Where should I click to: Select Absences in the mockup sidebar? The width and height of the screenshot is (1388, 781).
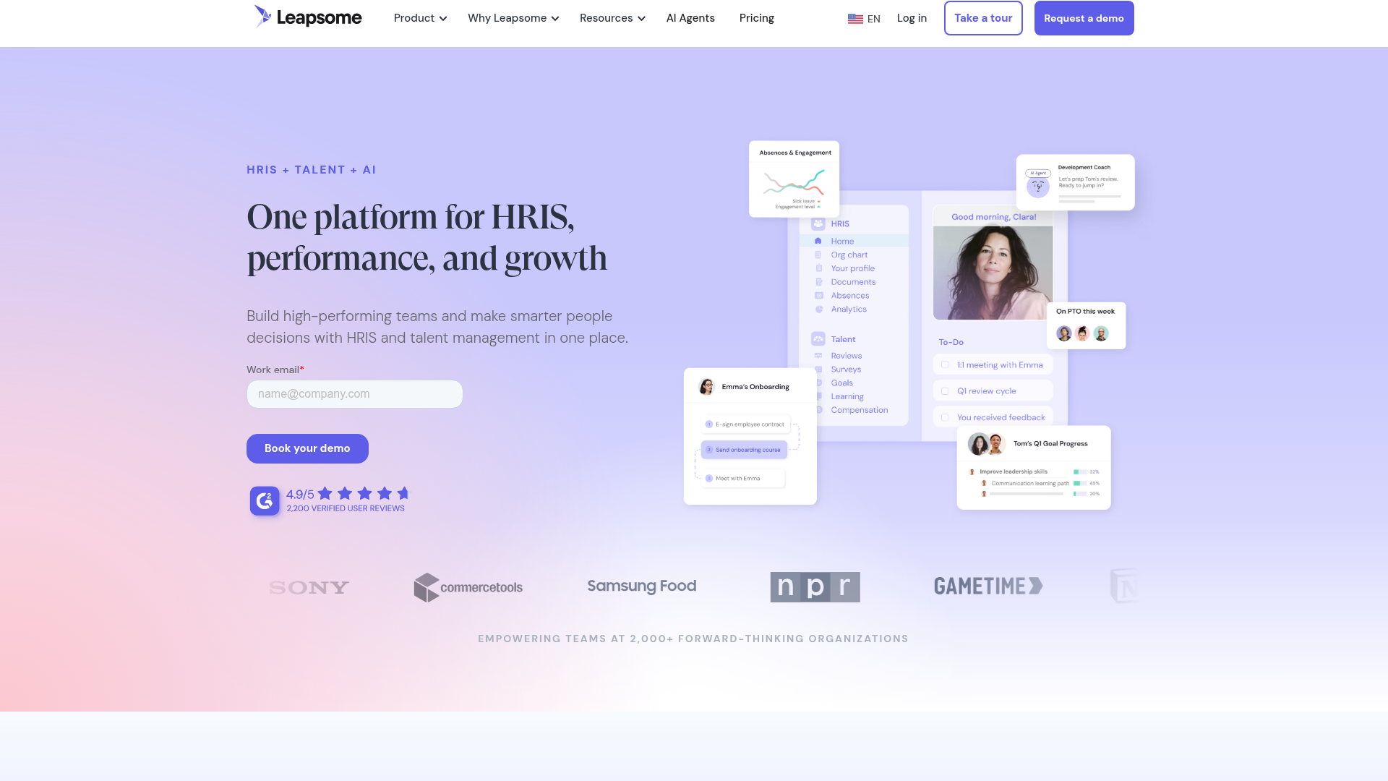(x=849, y=296)
